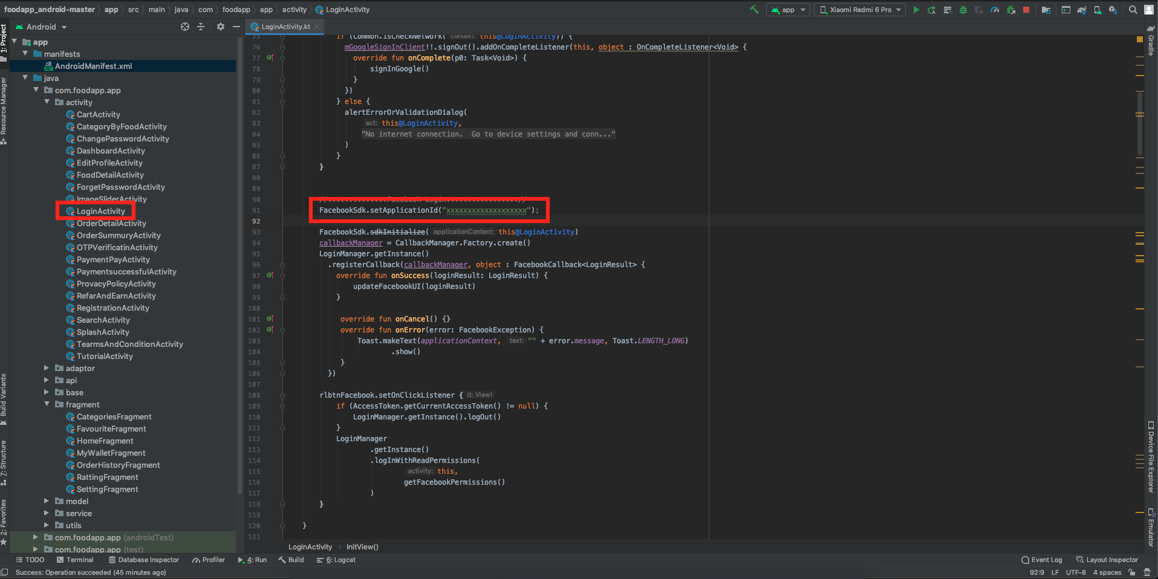Stop the running app with red square

tap(1026, 10)
